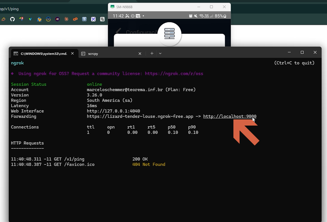The height and width of the screenshot is (222, 327).
Task: Click the ngrok title text in terminal
Action: [17, 63]
